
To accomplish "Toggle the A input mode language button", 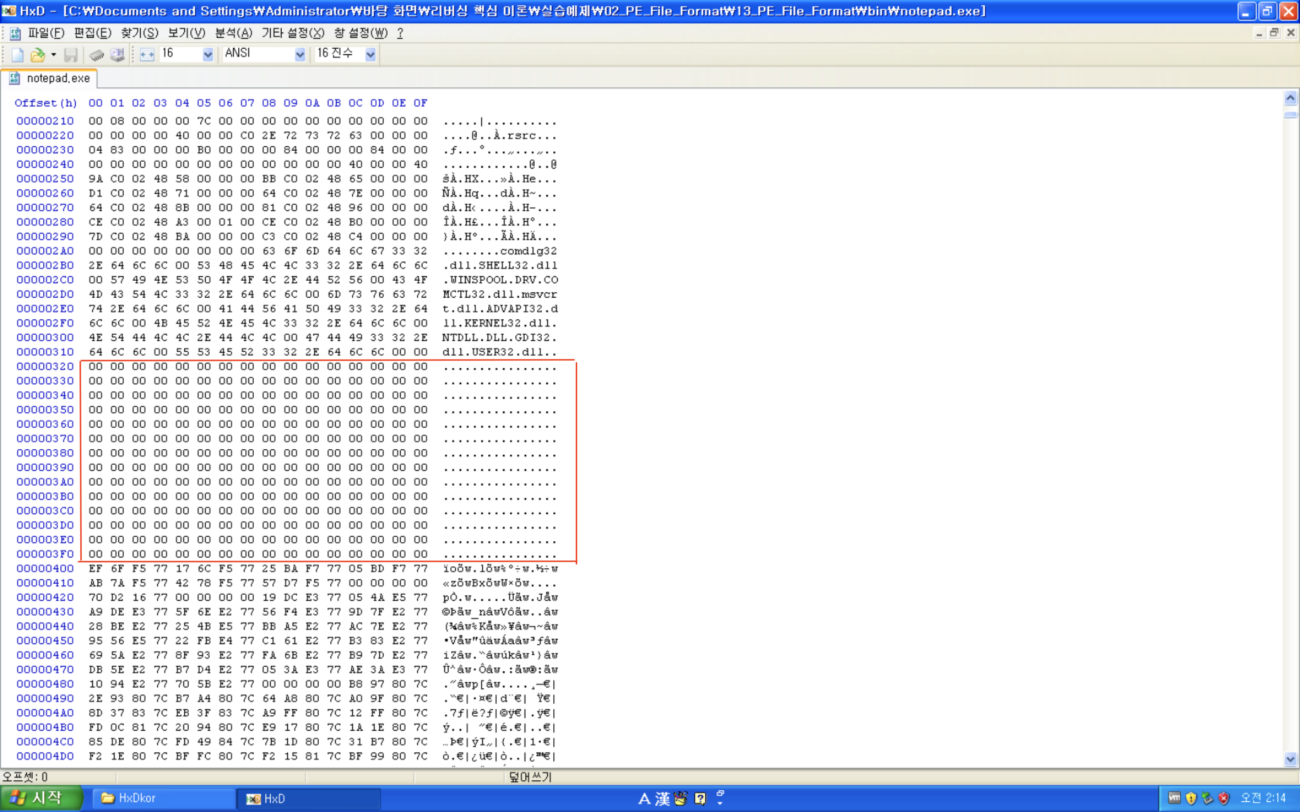I will pos(644,798).
